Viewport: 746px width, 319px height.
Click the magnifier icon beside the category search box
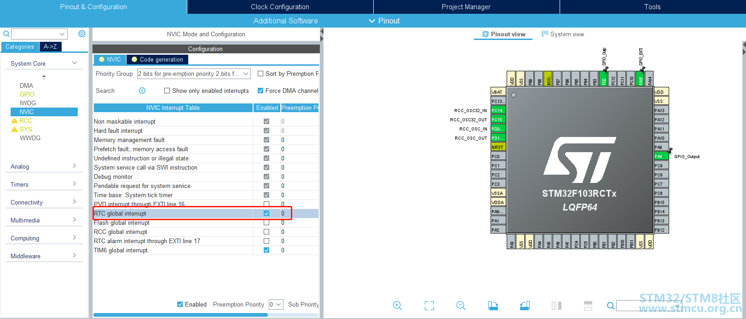[x=6, y=34]
